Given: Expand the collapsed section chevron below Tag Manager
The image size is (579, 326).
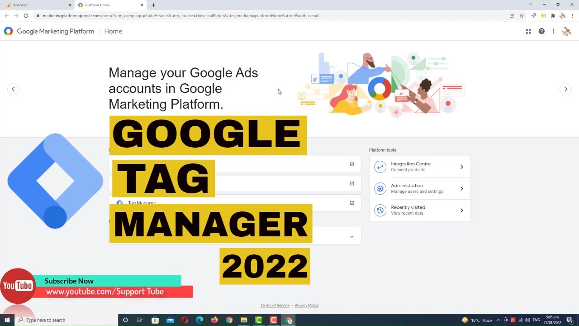Looking at the screenshot, I should click(352, 236).
